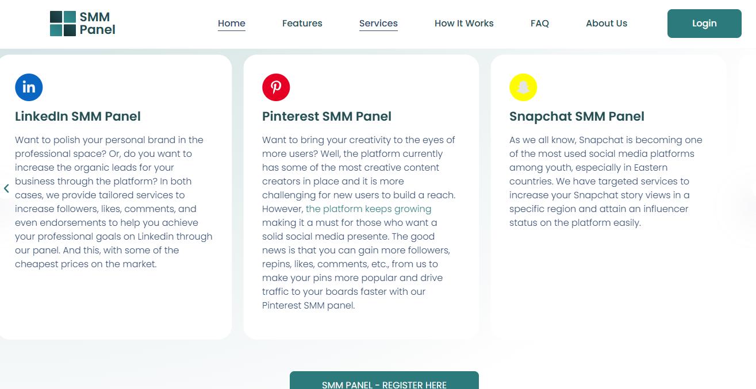Go to the Home nav item
This screenshot has height=389, width=756.
[x=232, y=24]
